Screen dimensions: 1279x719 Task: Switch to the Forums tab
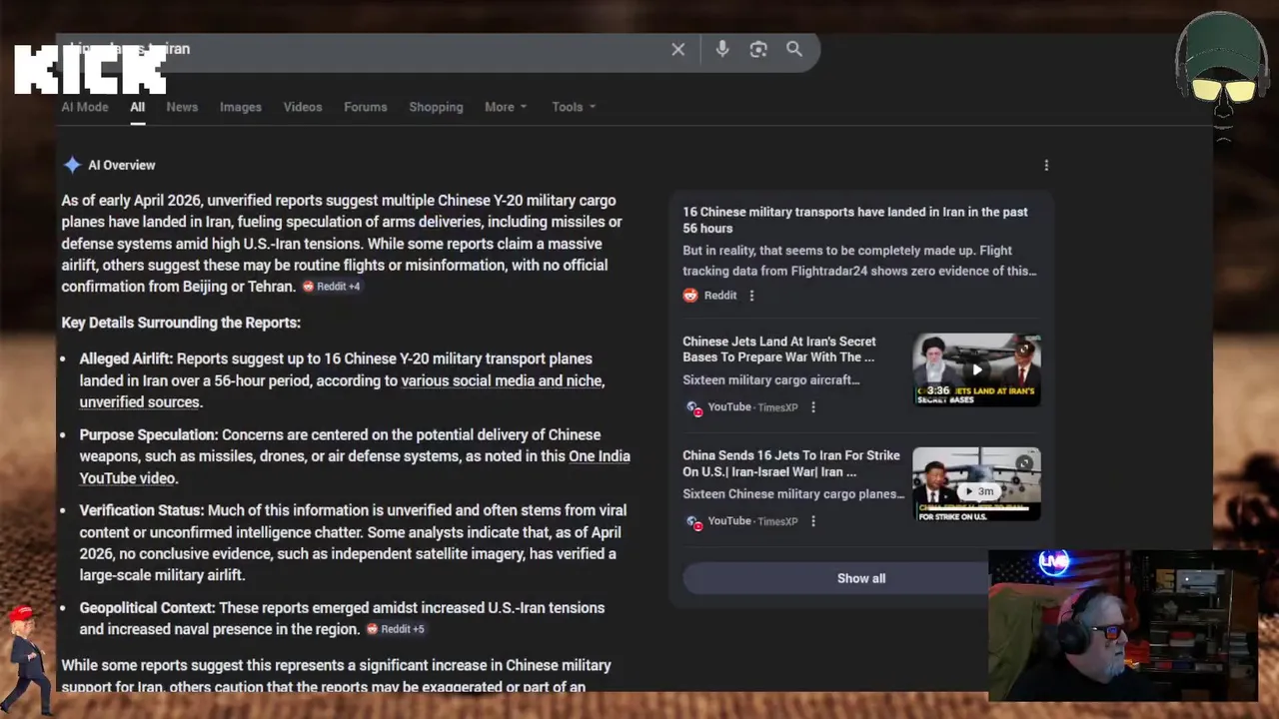(x=366, y=107)
